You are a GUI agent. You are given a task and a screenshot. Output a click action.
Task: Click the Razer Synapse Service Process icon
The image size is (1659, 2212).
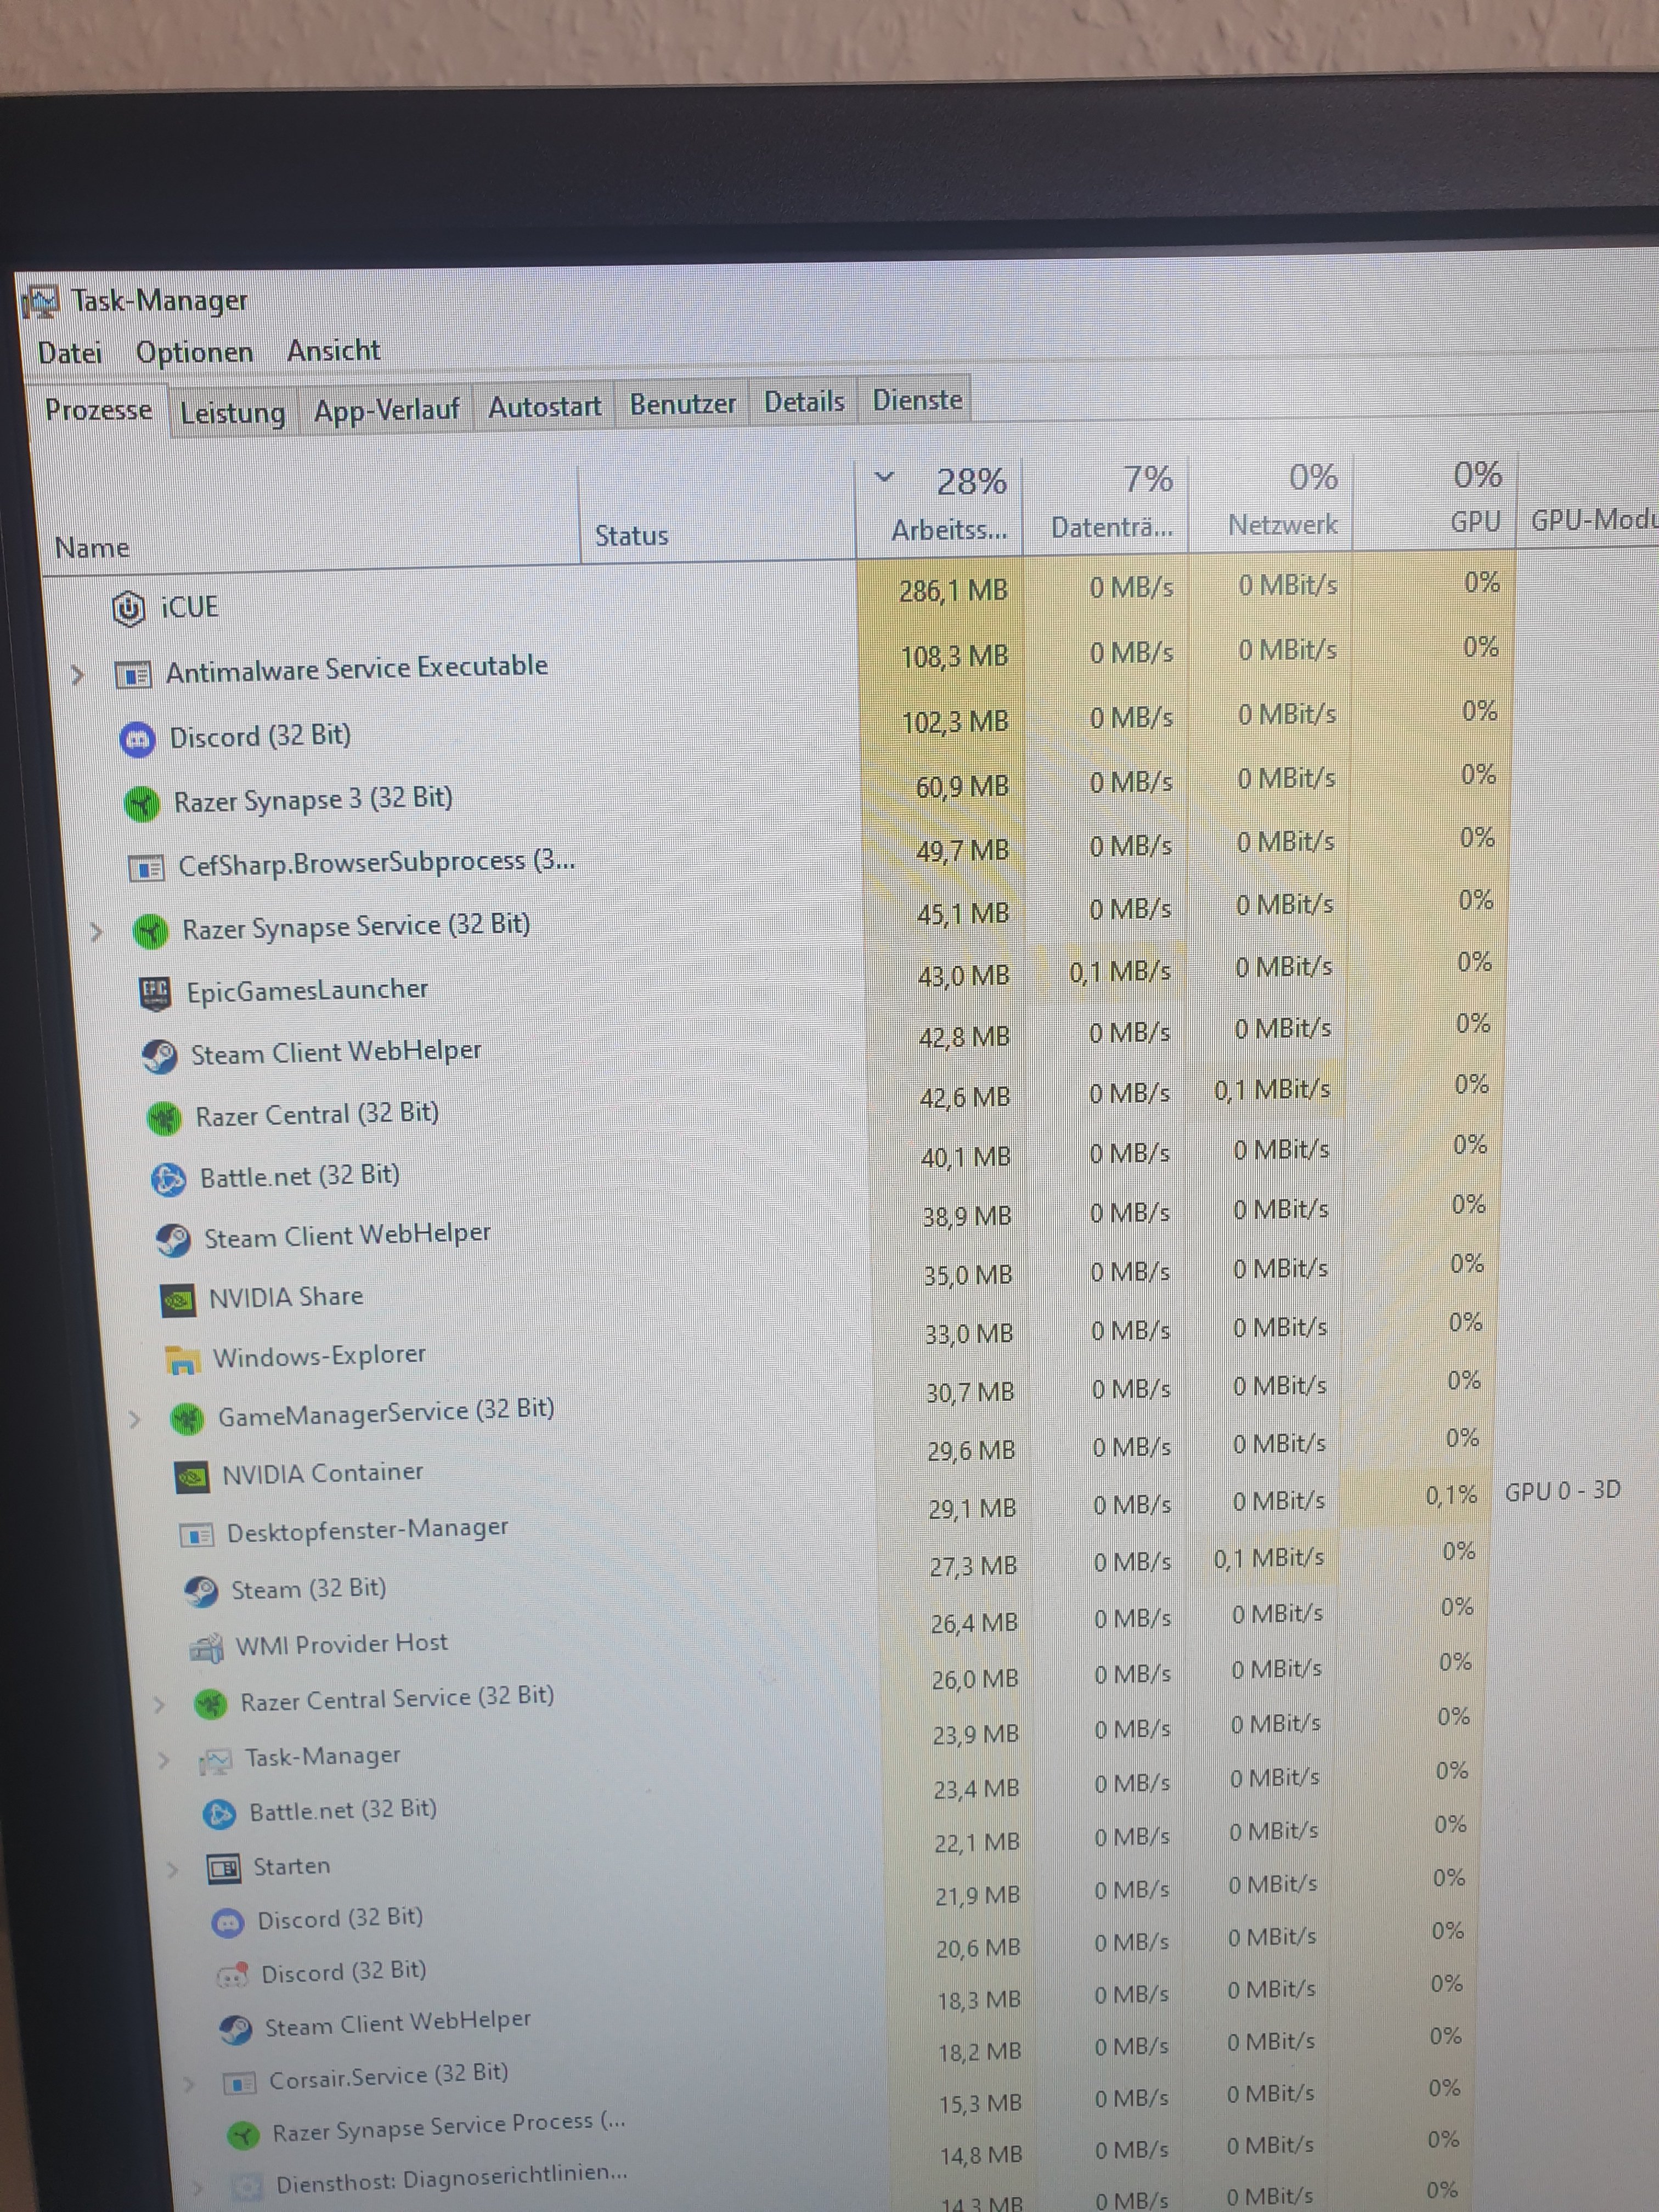pyautogui.click(x=242, y=2135)
